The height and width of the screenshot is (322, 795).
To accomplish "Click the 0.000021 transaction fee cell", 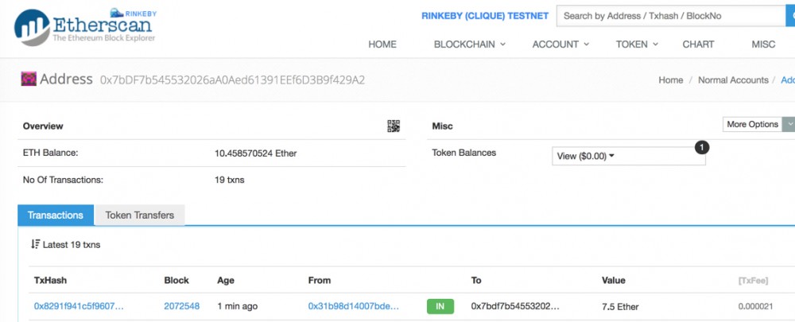I will coord(756,306).
